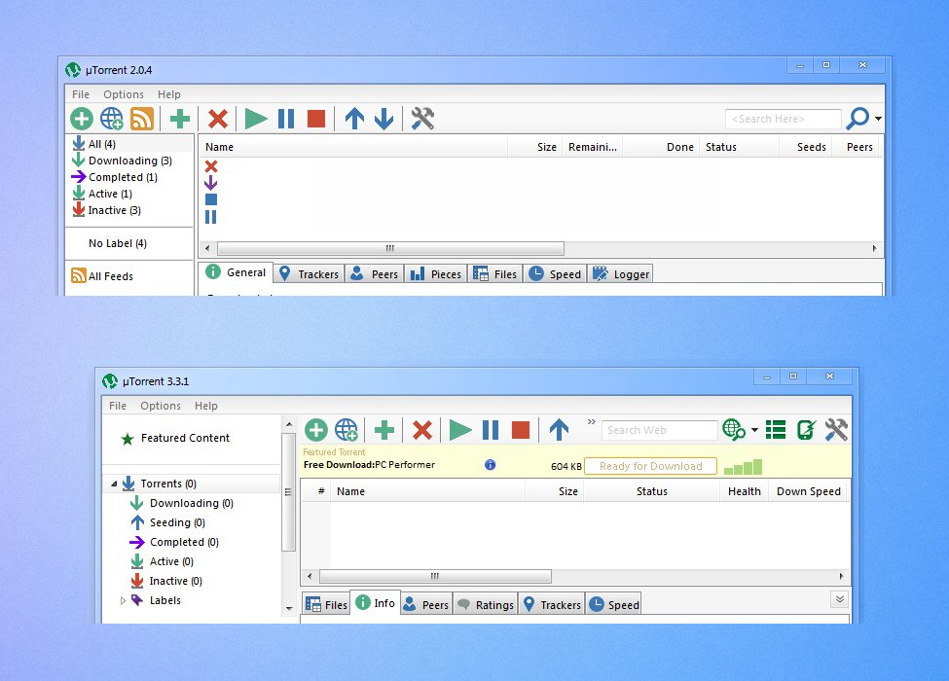
Task: Select Downloading (3) in µTorrent 2.0.4 sidebar
Action: [129, 161]
